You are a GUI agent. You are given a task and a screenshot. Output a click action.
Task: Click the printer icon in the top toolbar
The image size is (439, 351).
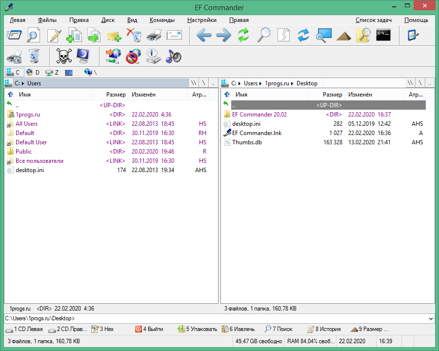click(x=154, y=35)
